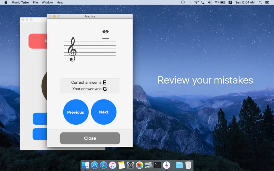Close the Practice review panel
Image resolution: width=274 pixels, height=171 pixels.
coord(90,138)
